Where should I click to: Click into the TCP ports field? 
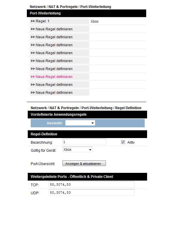(x=91, y=185)
